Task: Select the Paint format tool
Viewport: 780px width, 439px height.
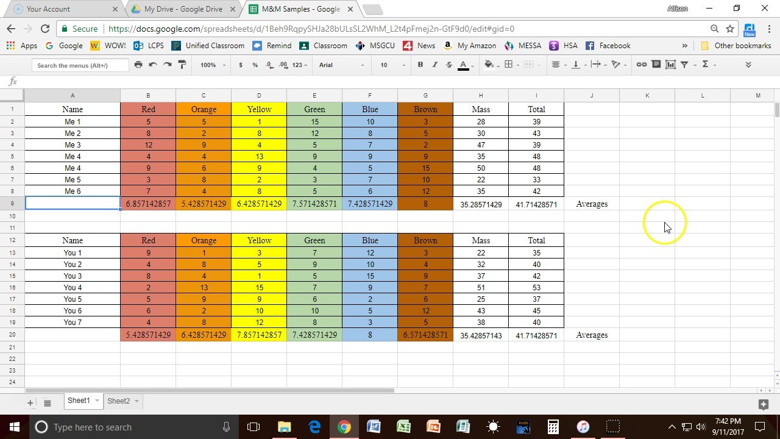Action: [182, 65]
